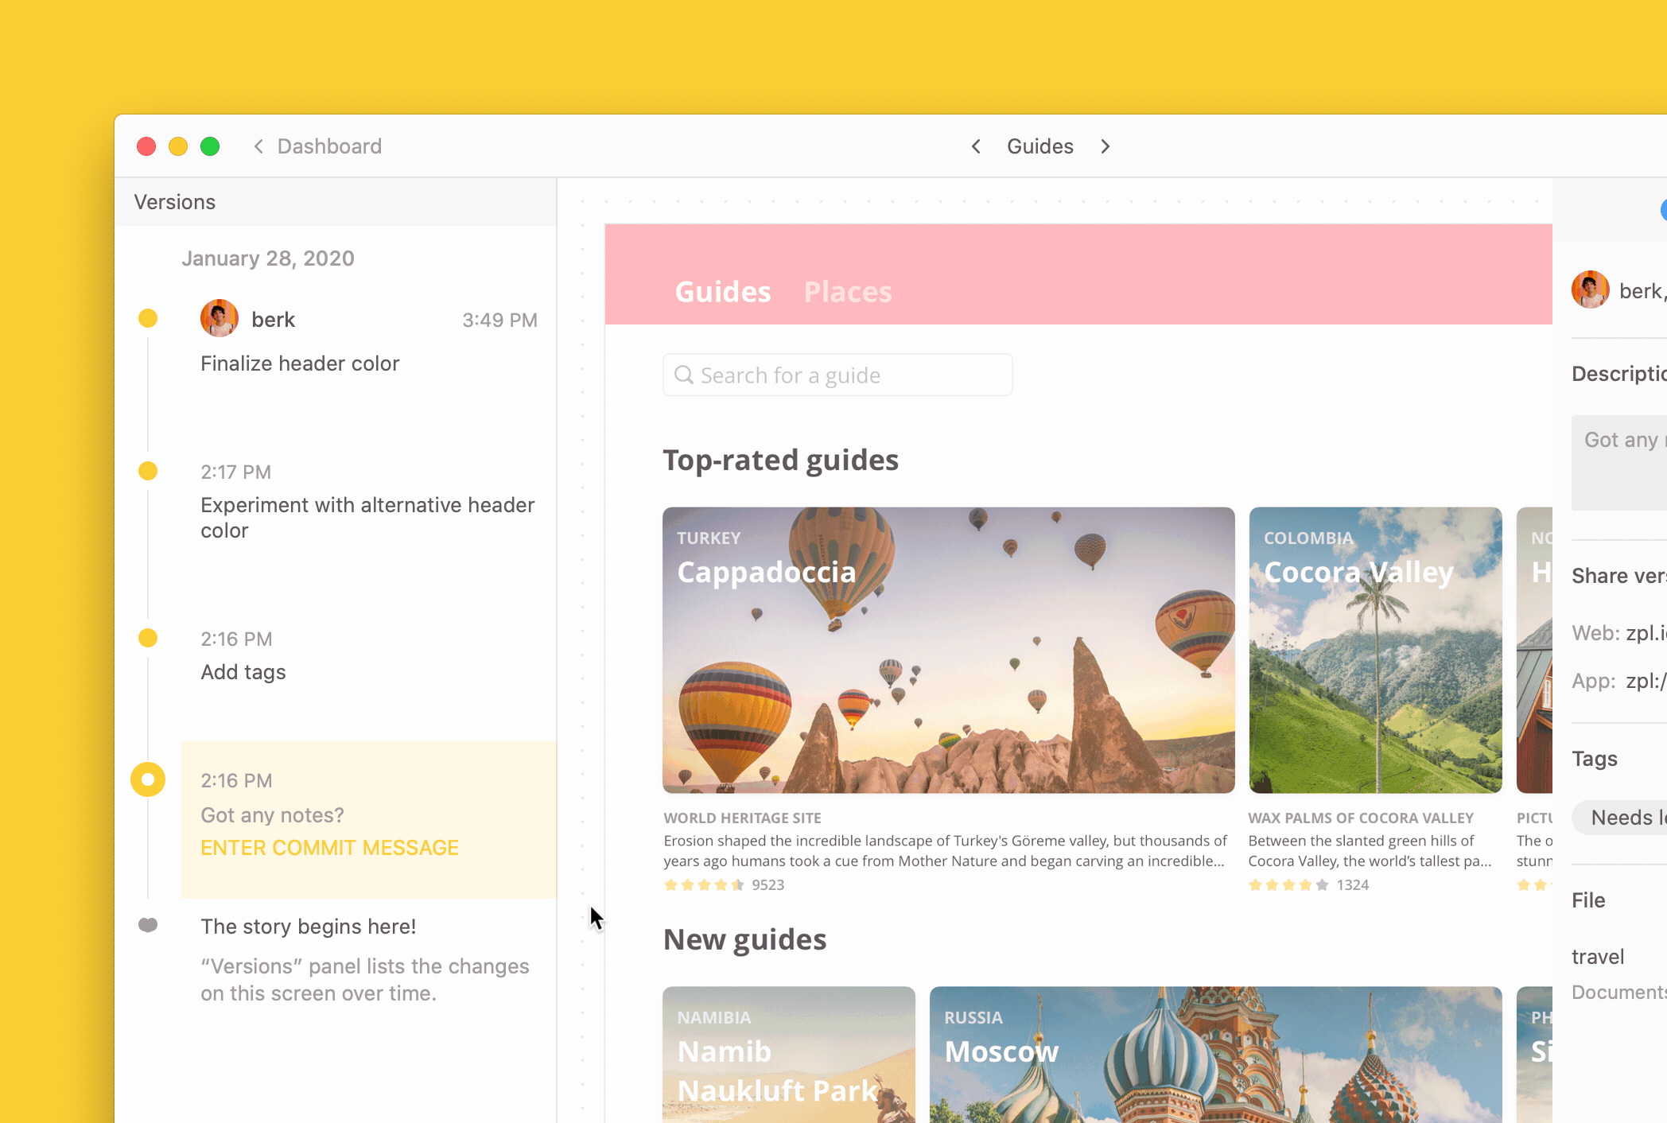Open the Cocora Valley guide card
Image resolution: width=1667 pixels, height=1123 pixels.
click(x=1375, y=650)
